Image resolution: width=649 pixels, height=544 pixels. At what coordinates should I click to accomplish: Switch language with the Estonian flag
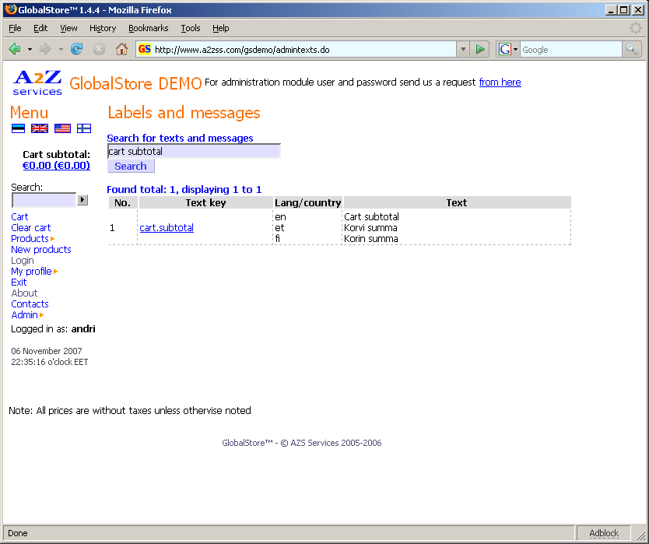tap(18, 128)
